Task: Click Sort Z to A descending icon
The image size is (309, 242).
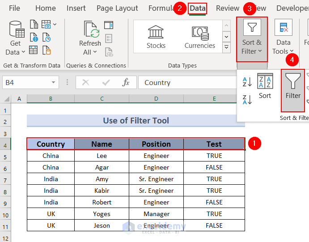Action: [247, 100]
